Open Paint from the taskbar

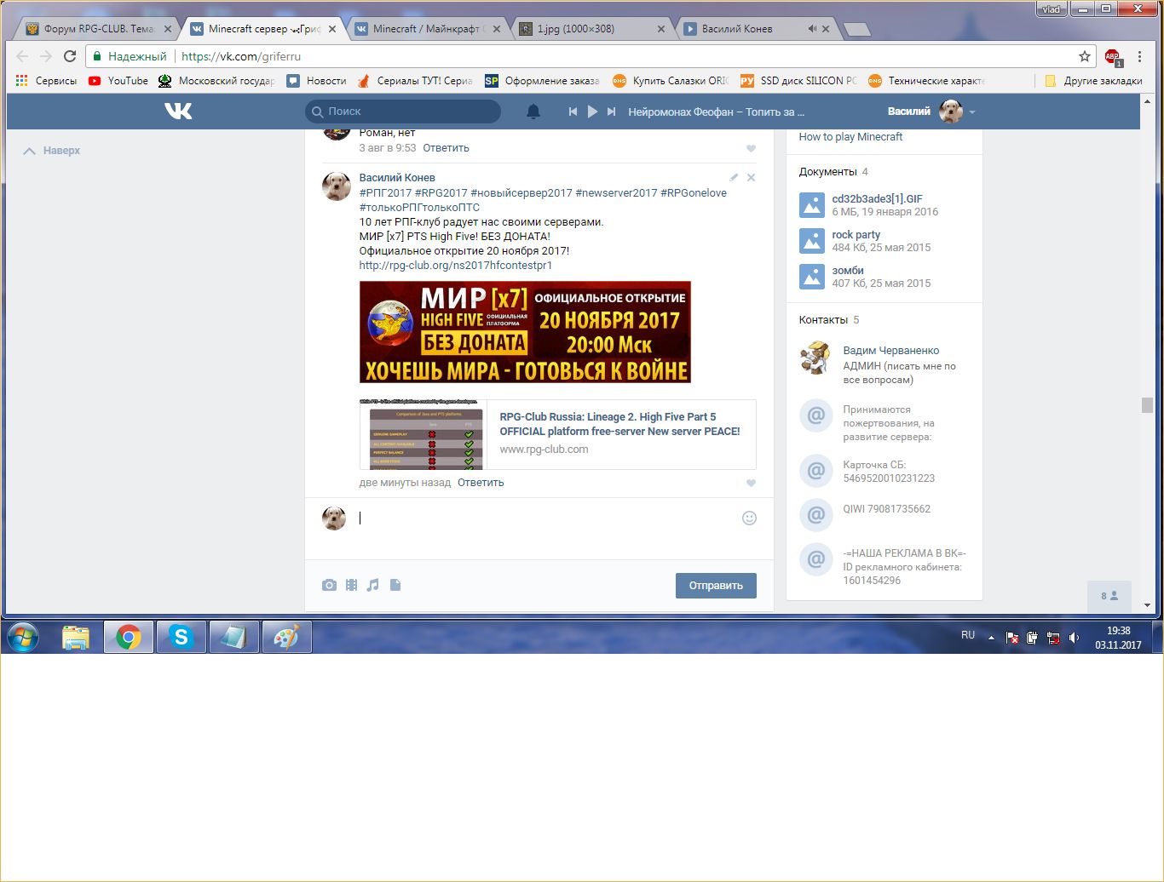pos(286,637)
